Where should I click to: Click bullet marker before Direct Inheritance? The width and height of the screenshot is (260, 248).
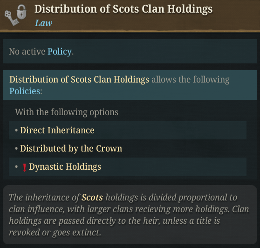coord(16,130)
